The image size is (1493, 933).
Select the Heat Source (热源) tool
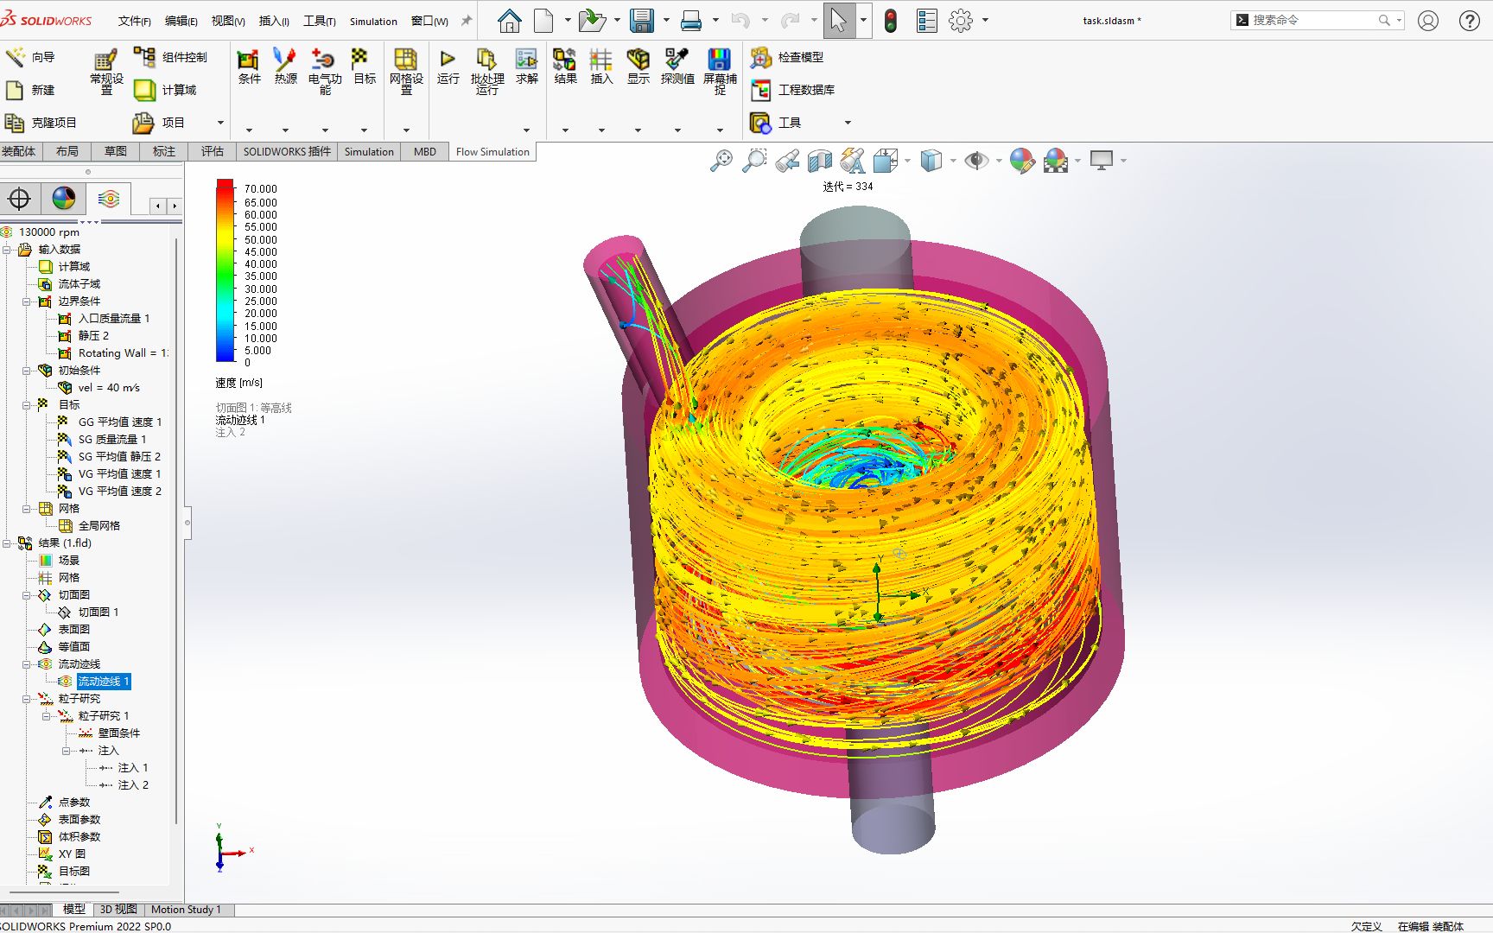point(285,67)
